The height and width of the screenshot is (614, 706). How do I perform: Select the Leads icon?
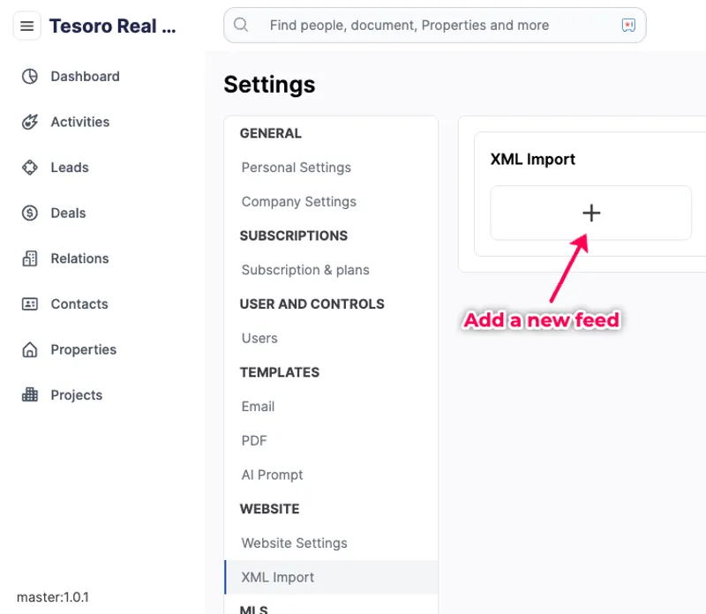(30, 168)
